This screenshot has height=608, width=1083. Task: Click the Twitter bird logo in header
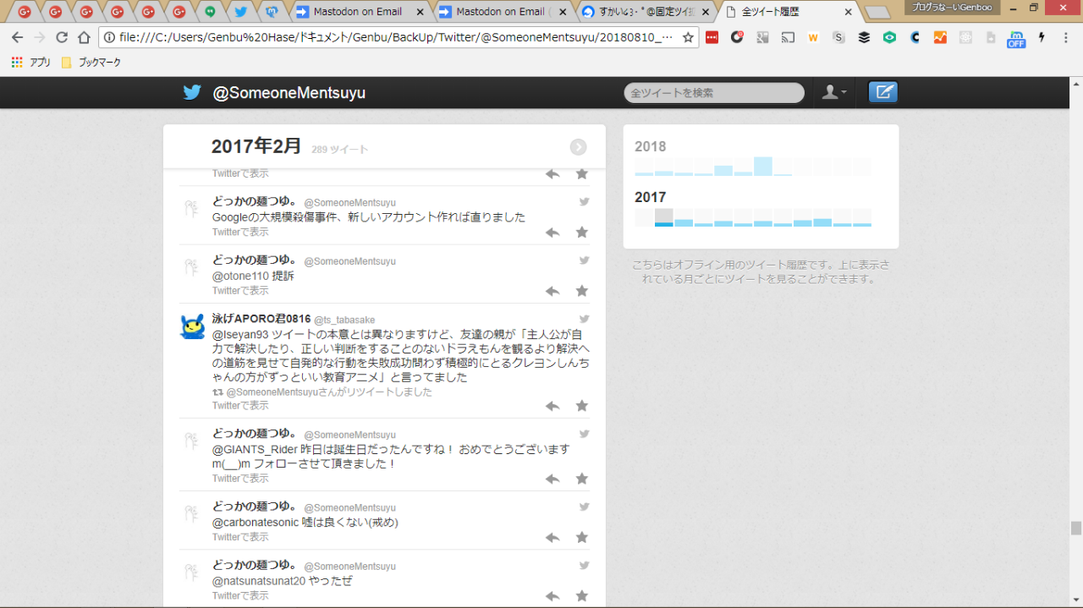(192, 93)
